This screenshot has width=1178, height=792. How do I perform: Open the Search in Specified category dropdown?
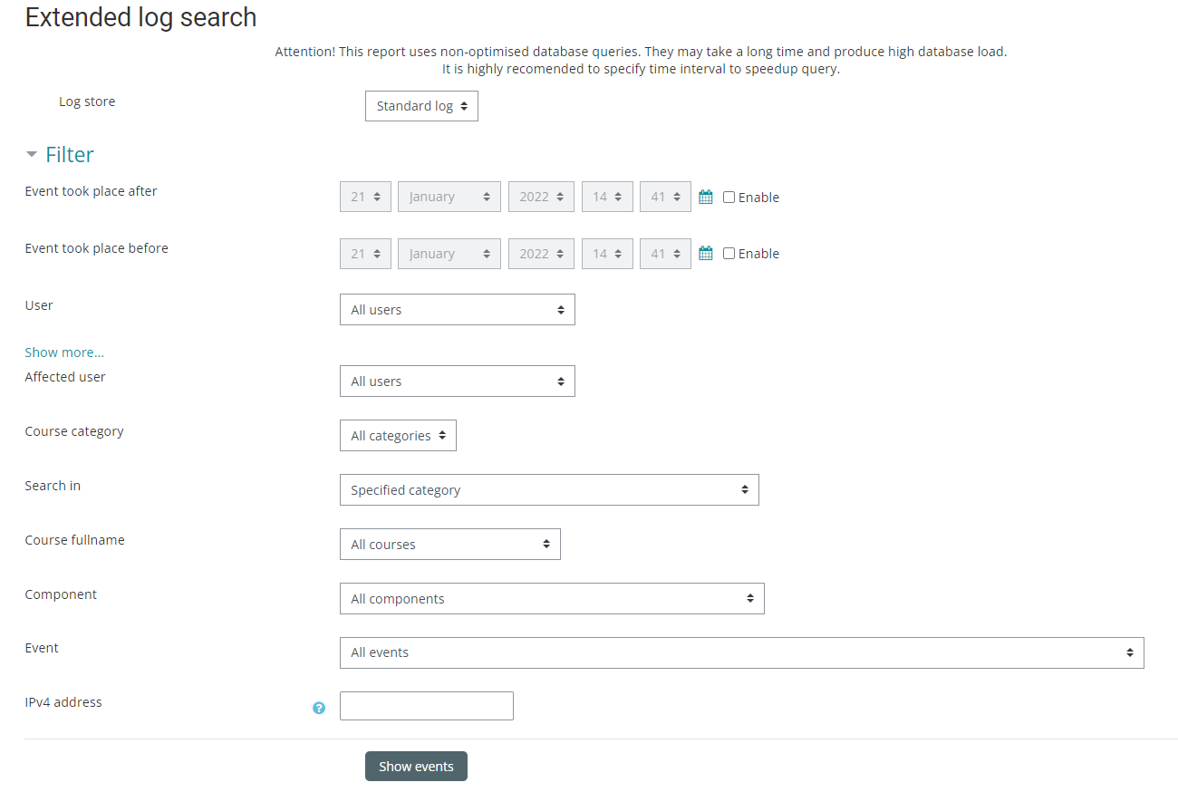pyautogui.click(x=549, y=490)
